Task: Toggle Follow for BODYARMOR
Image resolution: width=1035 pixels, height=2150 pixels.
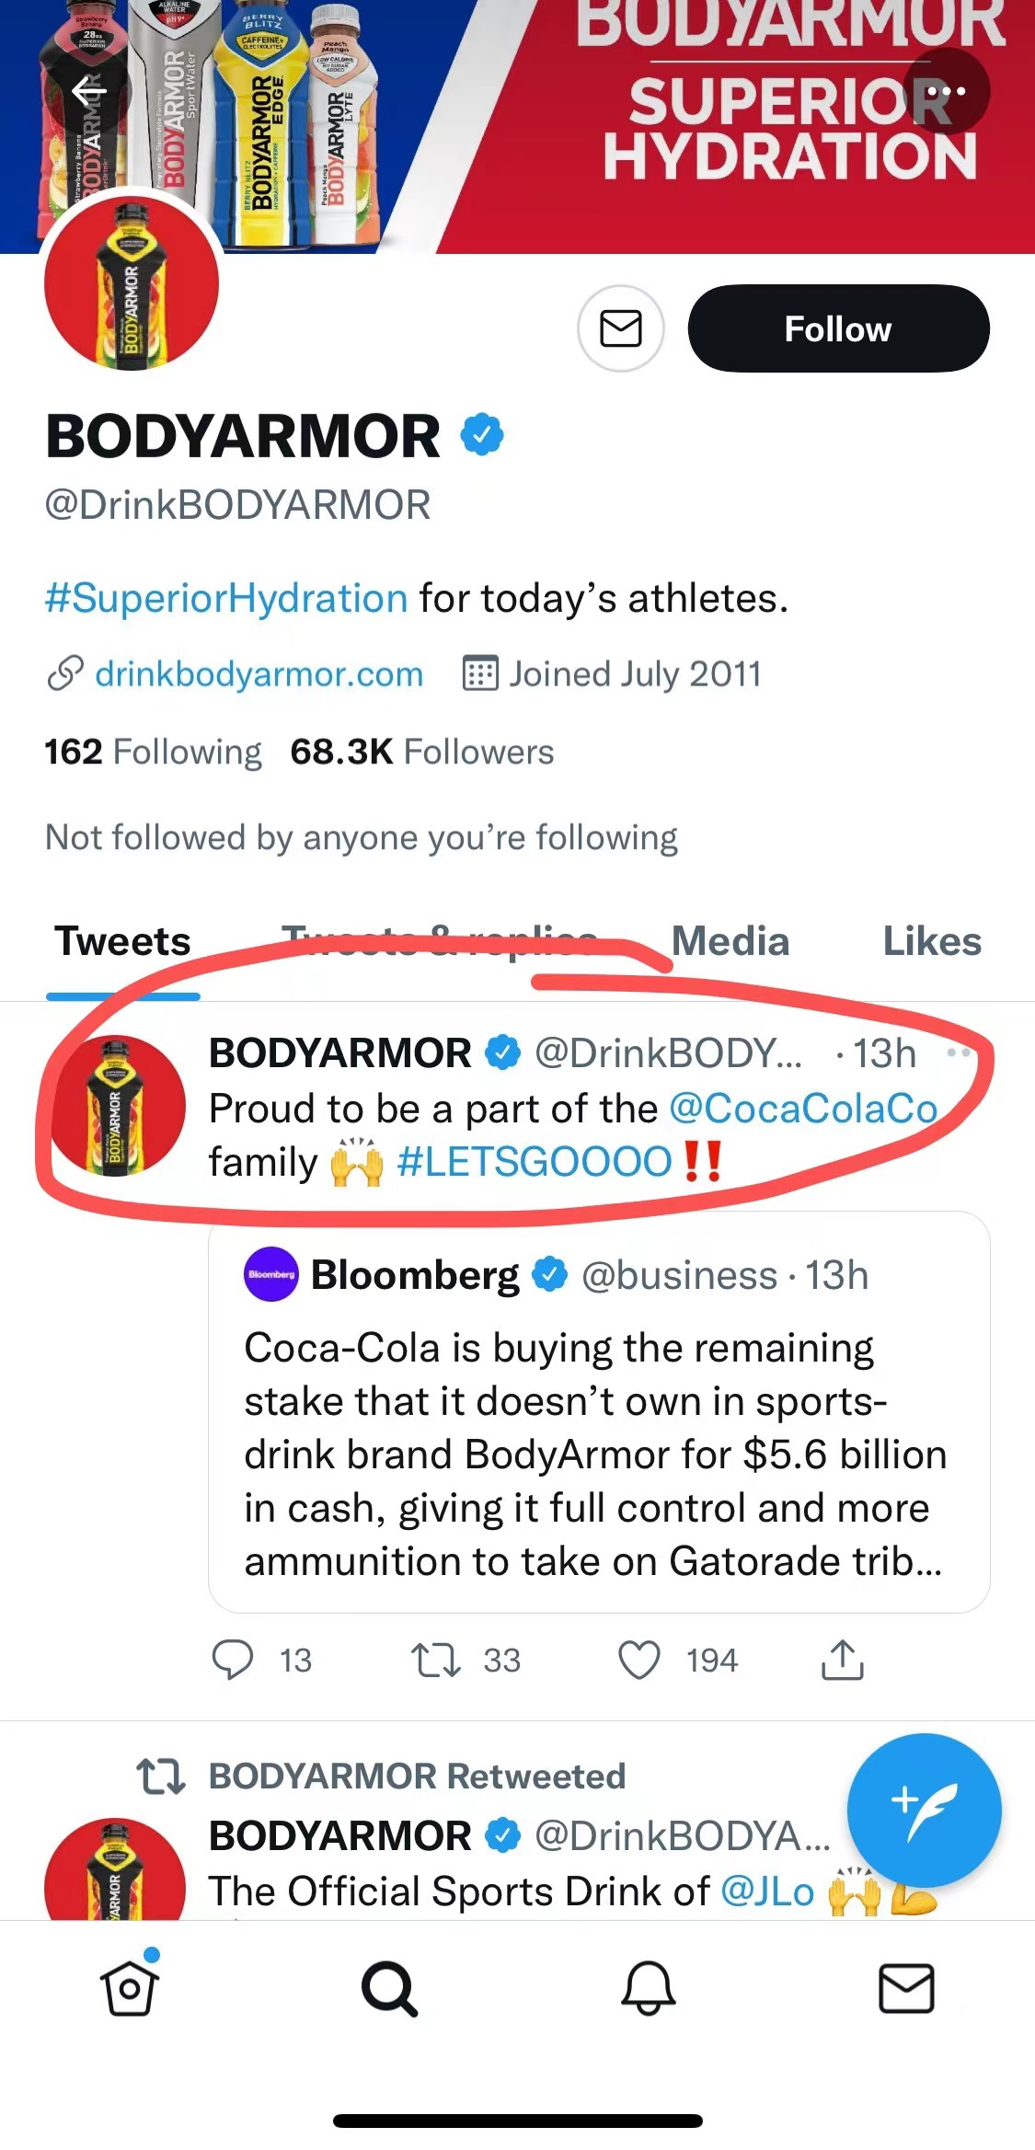Action: pos(838,328)
